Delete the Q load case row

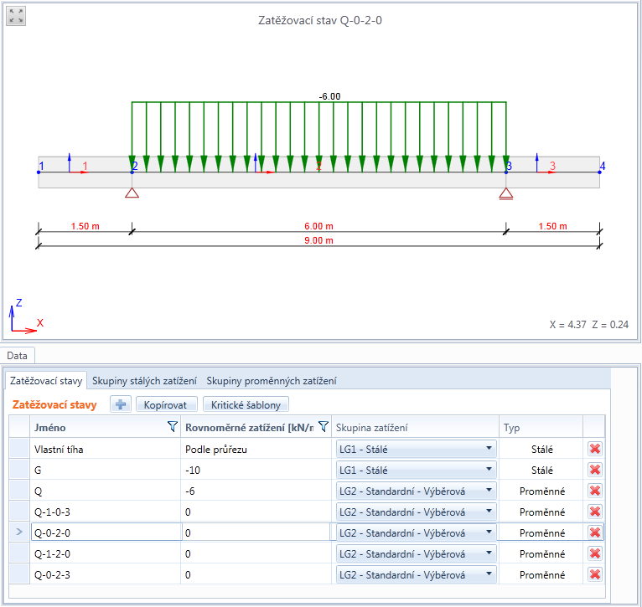[x=595, y=491]
